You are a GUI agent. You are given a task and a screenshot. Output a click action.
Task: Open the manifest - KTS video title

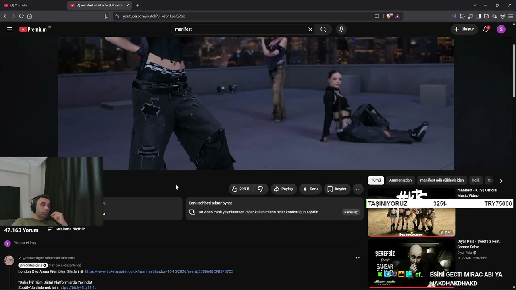click(x=477, y=193)
